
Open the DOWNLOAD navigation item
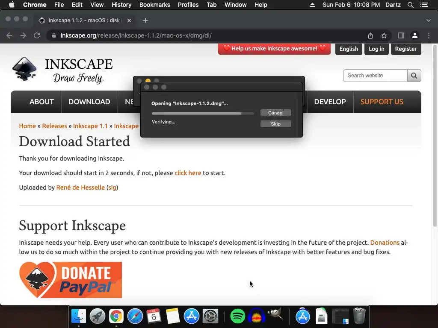89,102
